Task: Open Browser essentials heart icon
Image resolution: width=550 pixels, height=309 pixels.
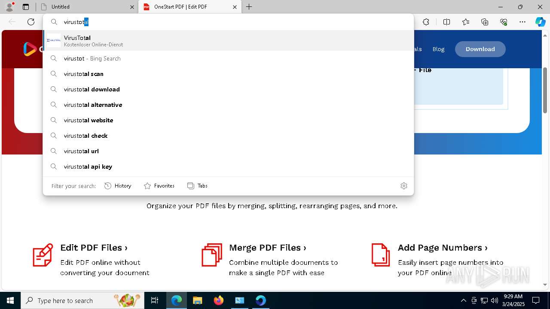Action: pos(504,22)
